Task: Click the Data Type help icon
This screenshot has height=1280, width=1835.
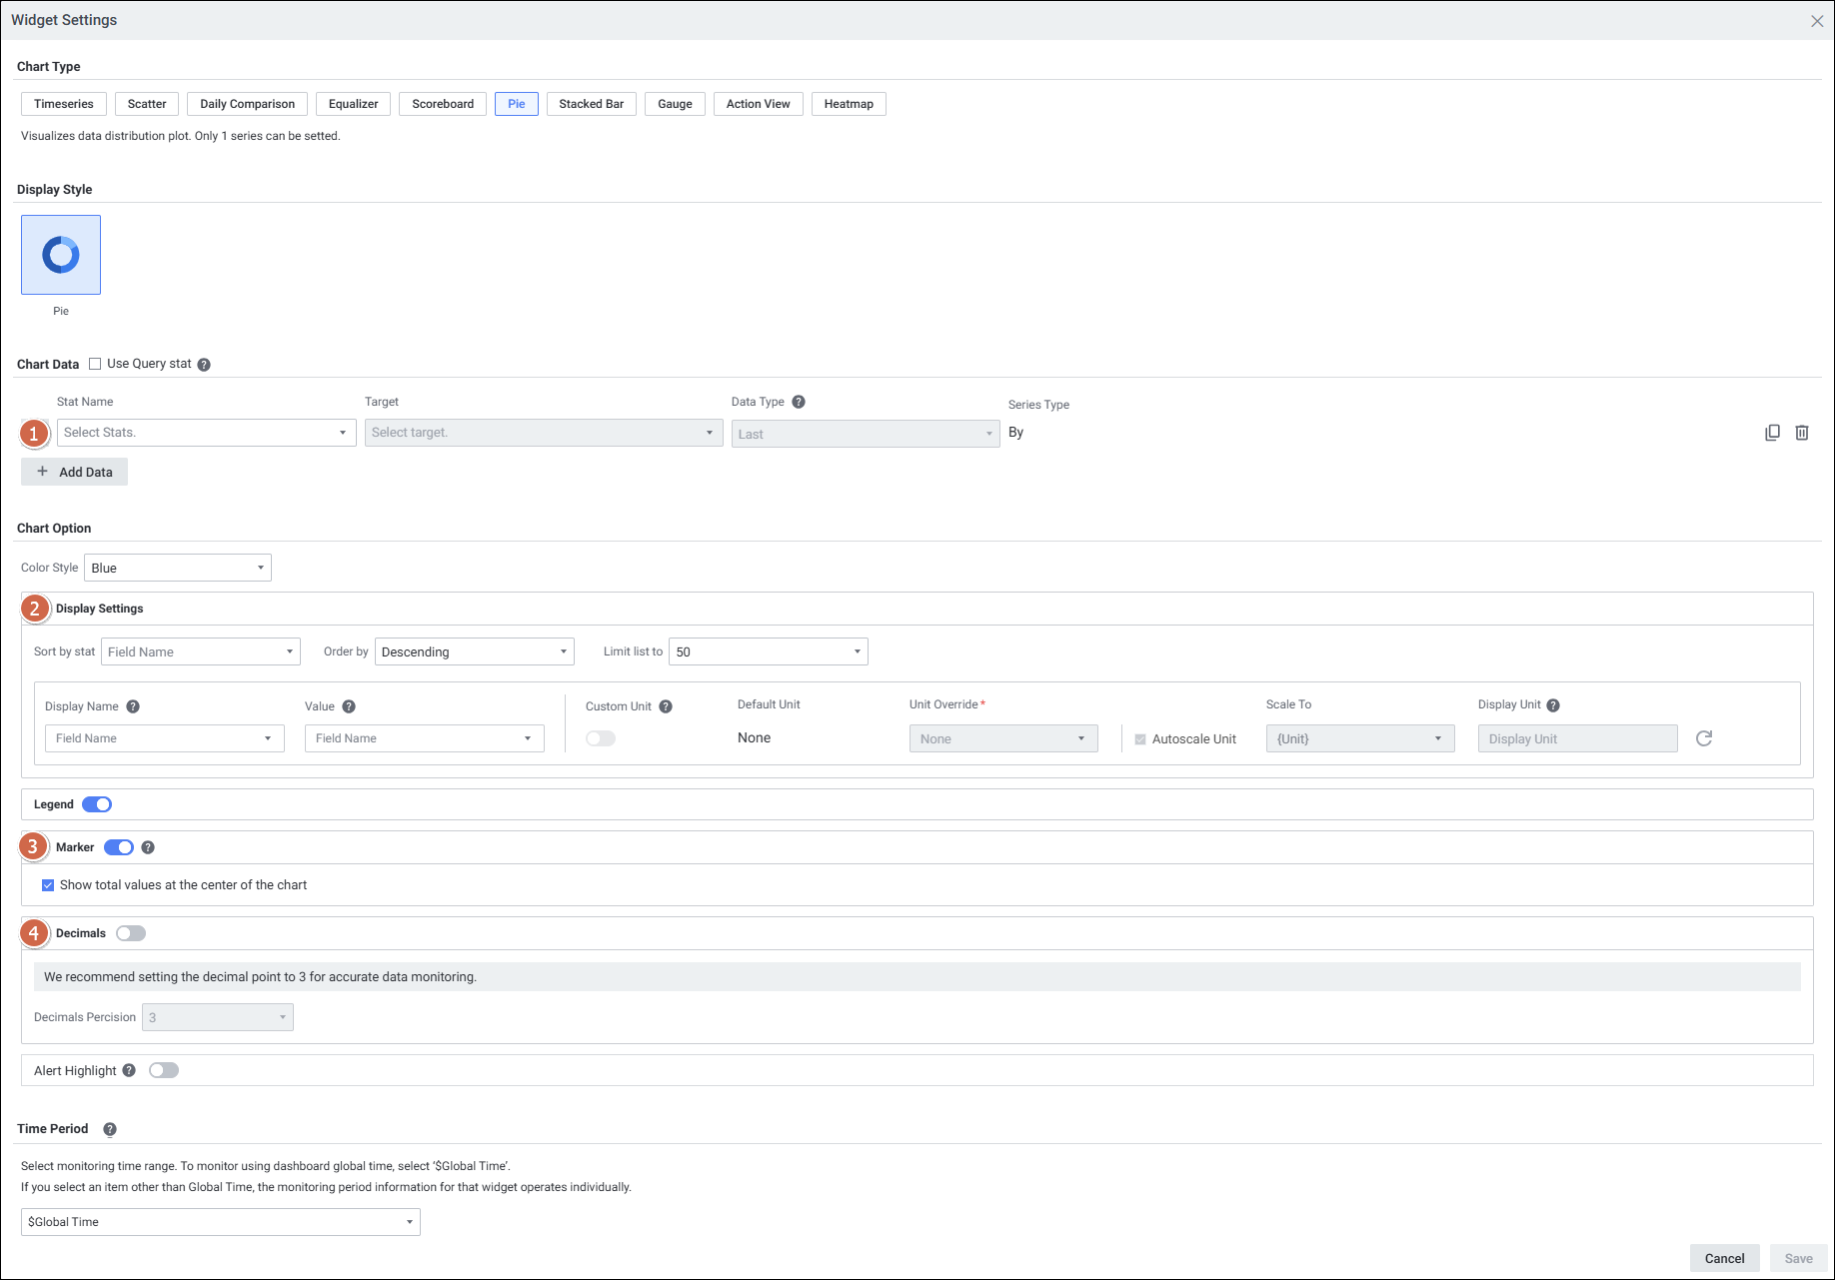Action: 799,402
